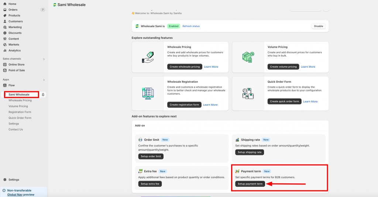
Task: Click the New badge beside Extra fee
Action: click(x=163, y=171)
